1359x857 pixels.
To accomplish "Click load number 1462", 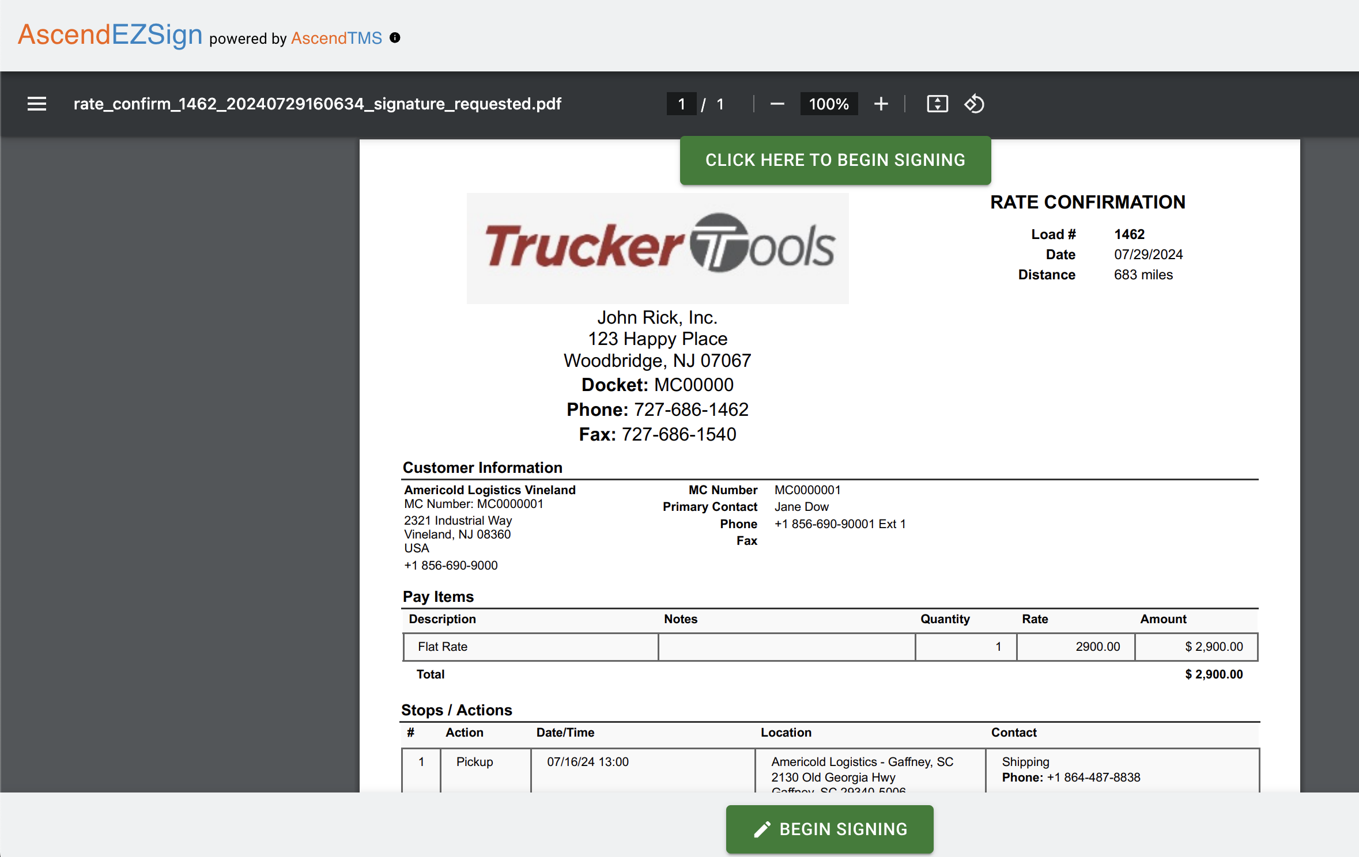I will (1129, 234).
